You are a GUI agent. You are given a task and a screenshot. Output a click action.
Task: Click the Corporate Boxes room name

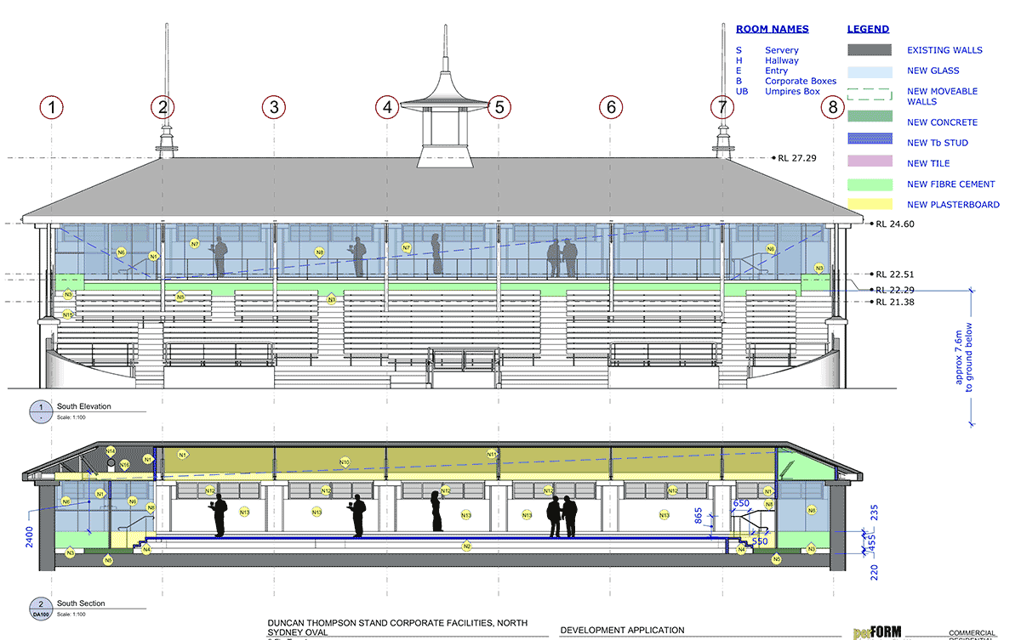click(801, 82)
